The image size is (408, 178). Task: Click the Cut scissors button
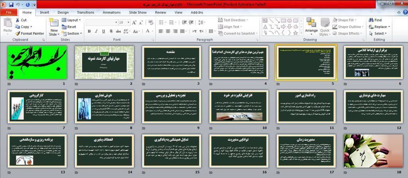pos(21,20)
